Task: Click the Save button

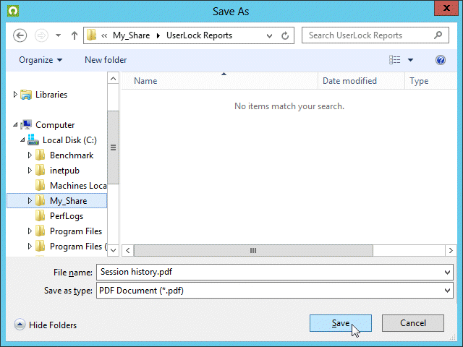Action: 340,323
